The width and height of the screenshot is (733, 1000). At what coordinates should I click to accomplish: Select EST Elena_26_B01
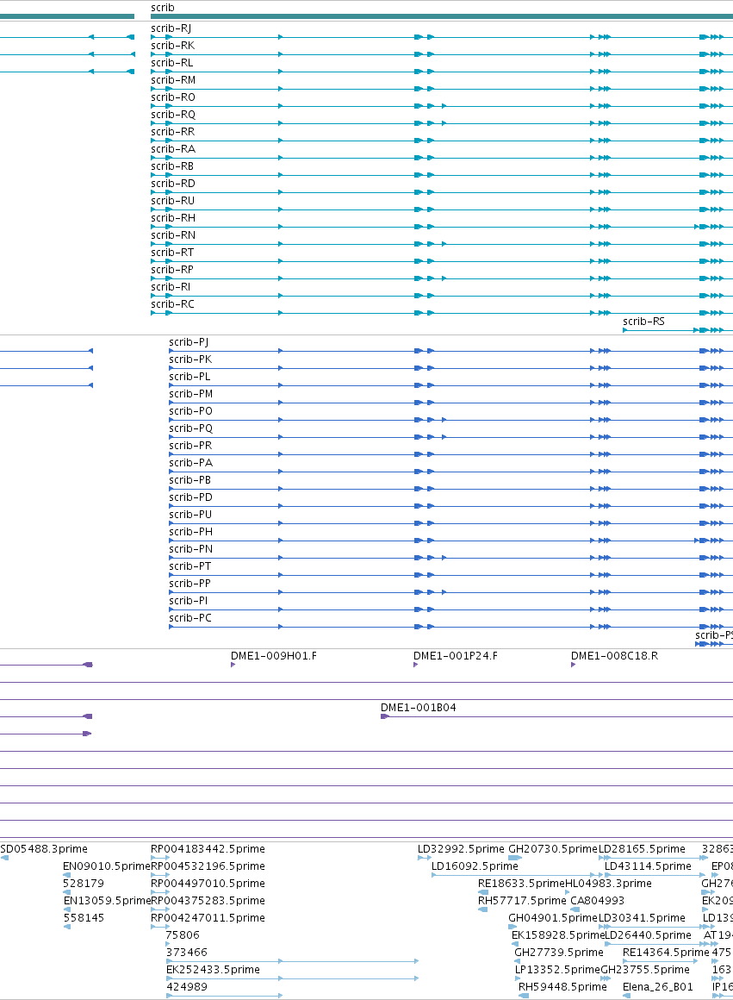tap(658, 986)
